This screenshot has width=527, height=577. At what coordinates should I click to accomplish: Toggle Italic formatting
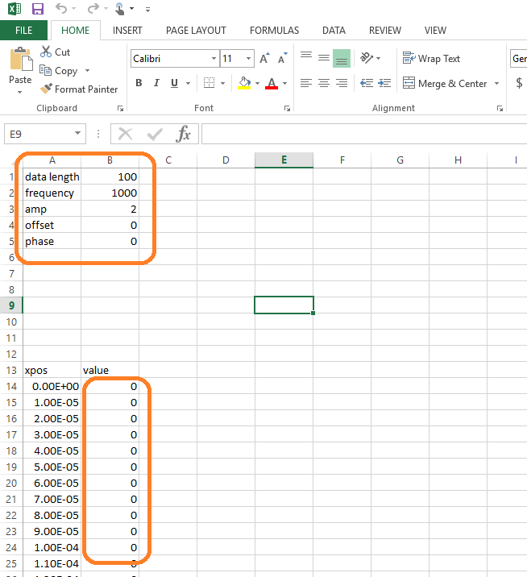pyautogui.click(x=156, y=83)
